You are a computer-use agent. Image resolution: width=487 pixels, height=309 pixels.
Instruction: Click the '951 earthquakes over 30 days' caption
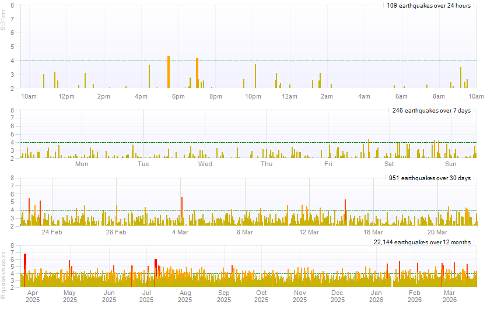(x=429, y=178)
